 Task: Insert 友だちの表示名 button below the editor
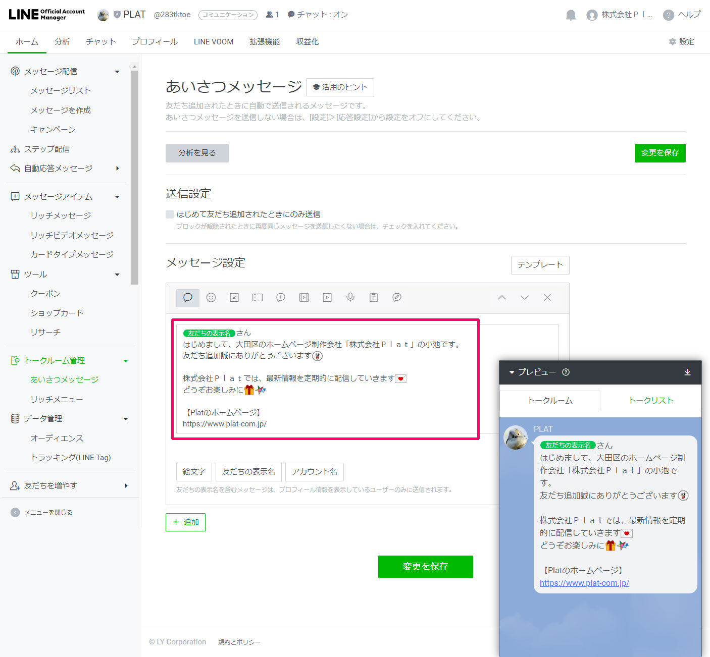coord(248,472)
